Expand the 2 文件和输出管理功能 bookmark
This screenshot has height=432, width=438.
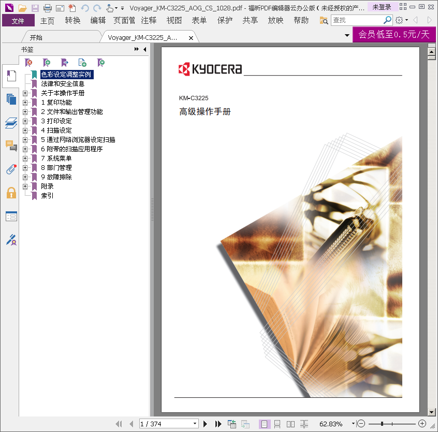point(25,112)
